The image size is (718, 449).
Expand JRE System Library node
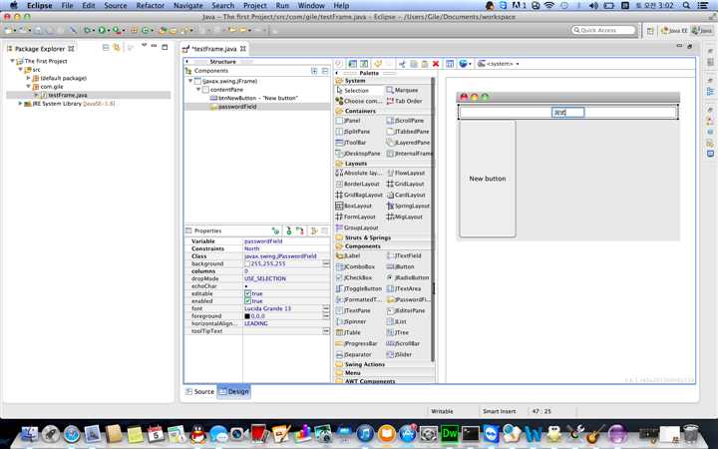[20, 104]
